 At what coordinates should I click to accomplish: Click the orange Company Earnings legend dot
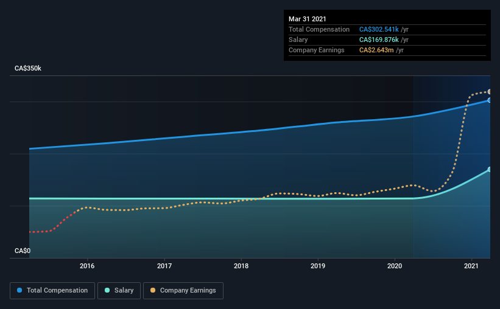click(153, 291)
